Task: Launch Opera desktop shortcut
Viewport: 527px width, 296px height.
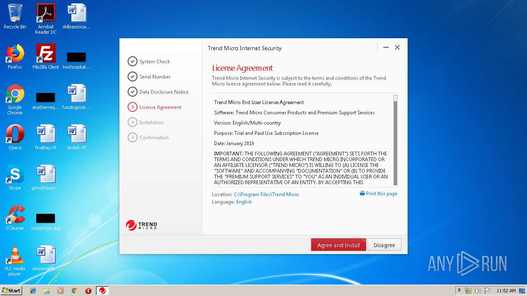Action: click(x=15, y=137)
